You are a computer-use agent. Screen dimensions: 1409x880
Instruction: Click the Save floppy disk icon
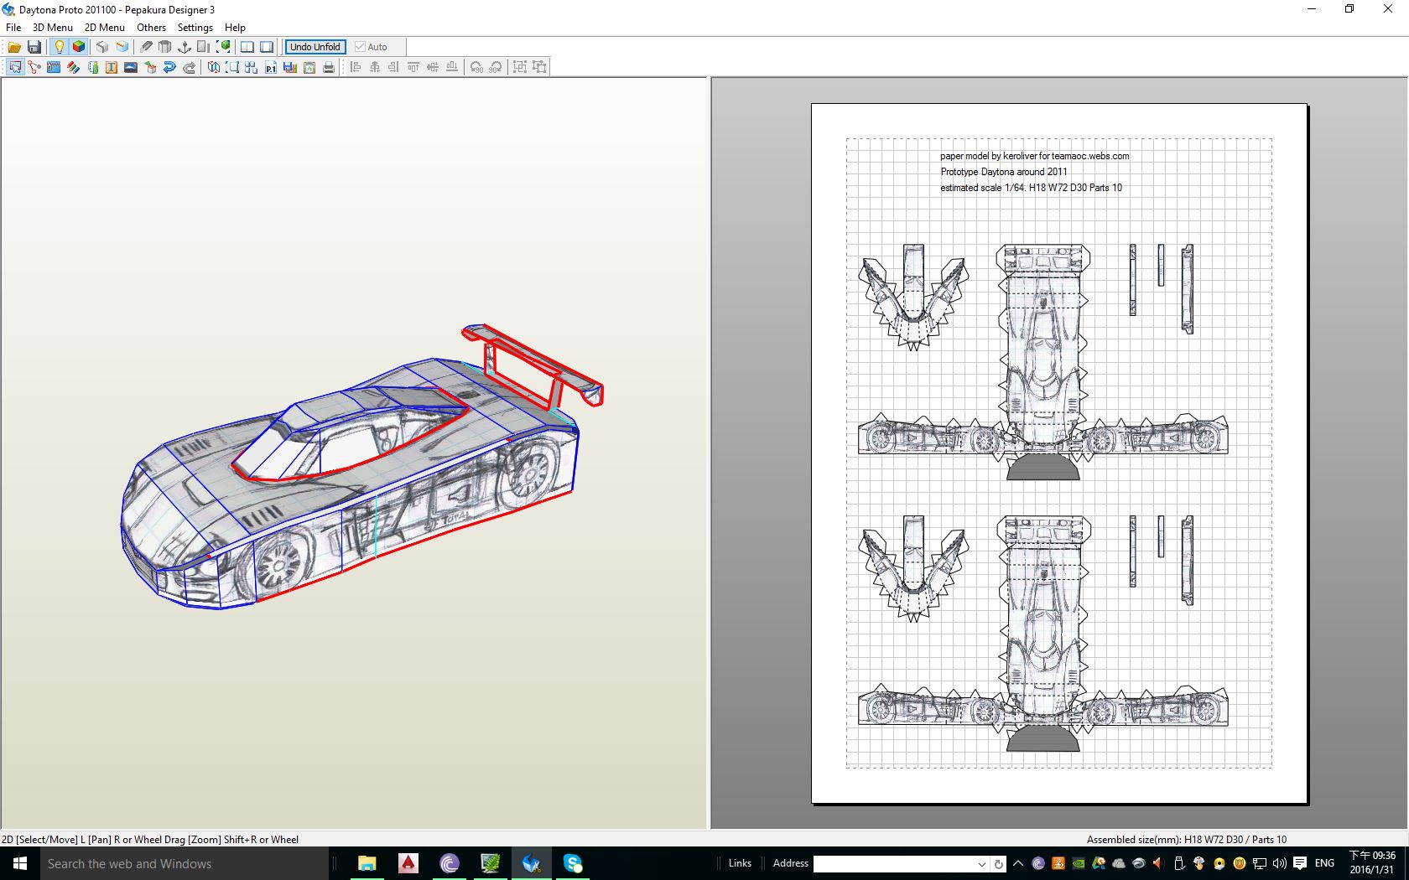[x=34, y=47]
